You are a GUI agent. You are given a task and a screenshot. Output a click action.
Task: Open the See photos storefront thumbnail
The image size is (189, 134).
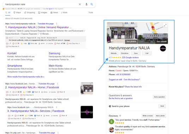click(x=122, y=33)
